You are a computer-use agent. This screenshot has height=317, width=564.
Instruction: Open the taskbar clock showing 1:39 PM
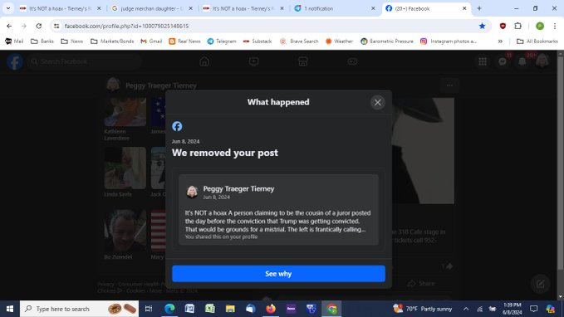click(x=513, y=309)
